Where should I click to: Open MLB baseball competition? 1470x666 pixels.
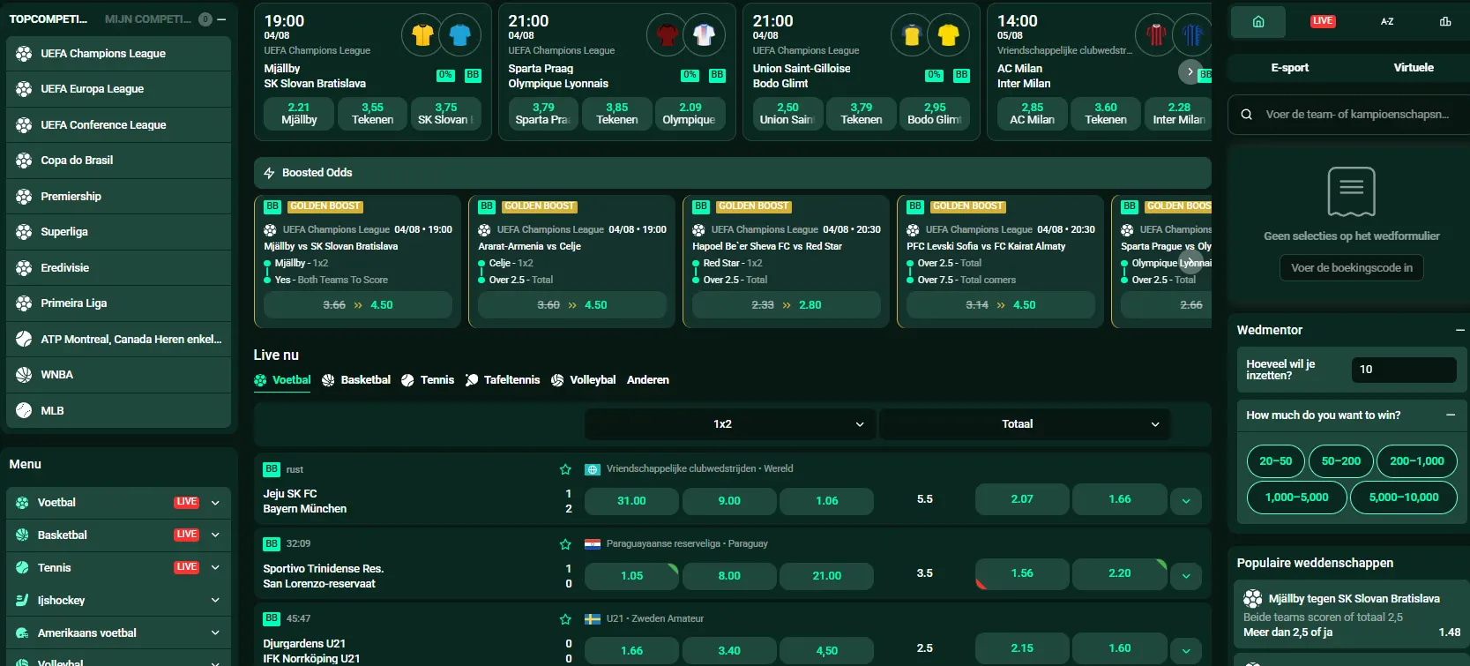(118, 411)
